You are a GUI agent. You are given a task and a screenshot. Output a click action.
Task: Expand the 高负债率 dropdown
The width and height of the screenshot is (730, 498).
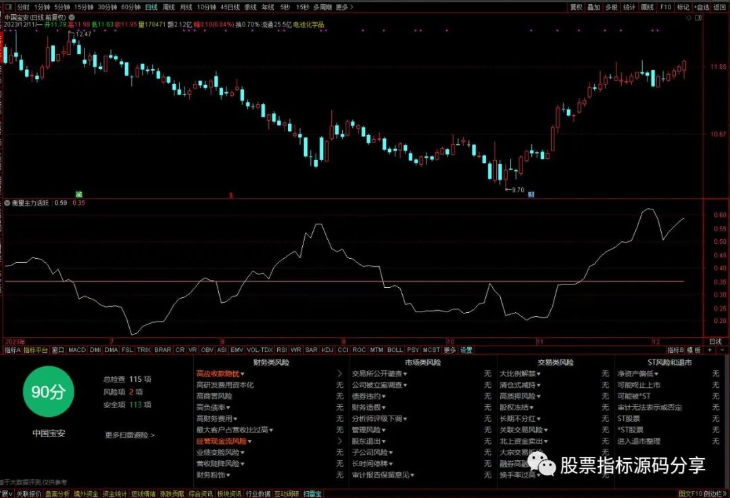228,407
